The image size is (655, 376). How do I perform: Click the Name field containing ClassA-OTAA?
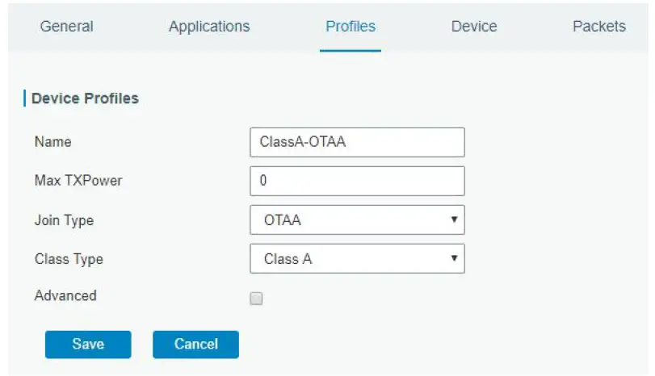pyautogui.click(x=357, y=142)
